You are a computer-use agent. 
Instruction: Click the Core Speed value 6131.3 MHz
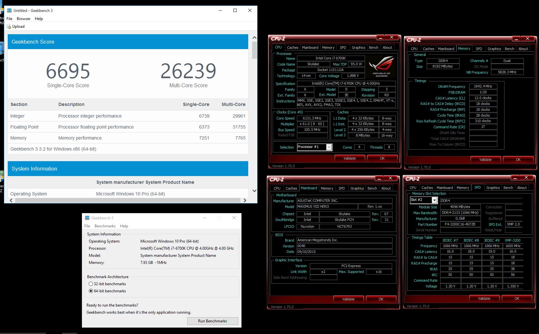coord(312,118)
